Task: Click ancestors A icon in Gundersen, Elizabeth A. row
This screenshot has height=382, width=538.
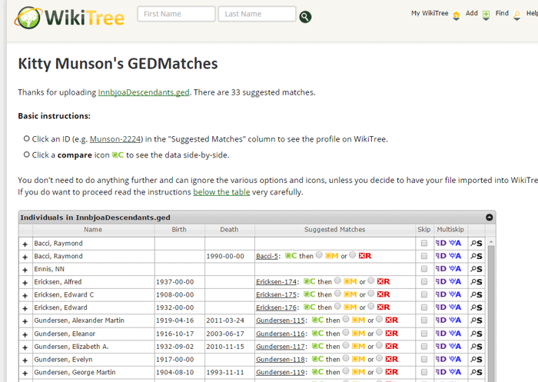Action: [x=455, y=347]
